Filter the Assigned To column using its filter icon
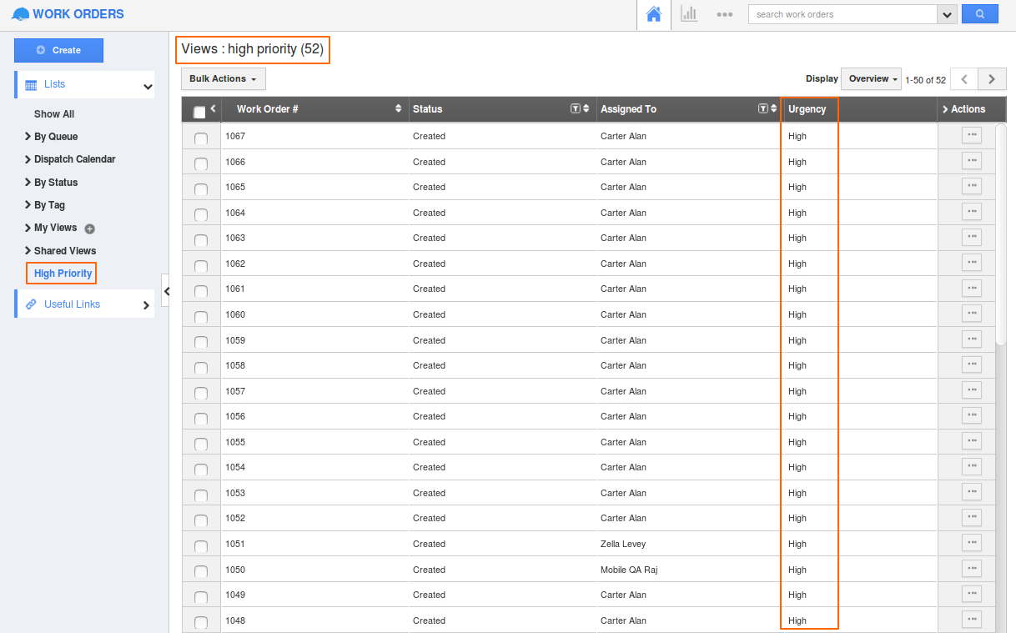Image resolution: width=1016 pixels, height=633 pixels. pyautogui.click(x=762, y=108)
